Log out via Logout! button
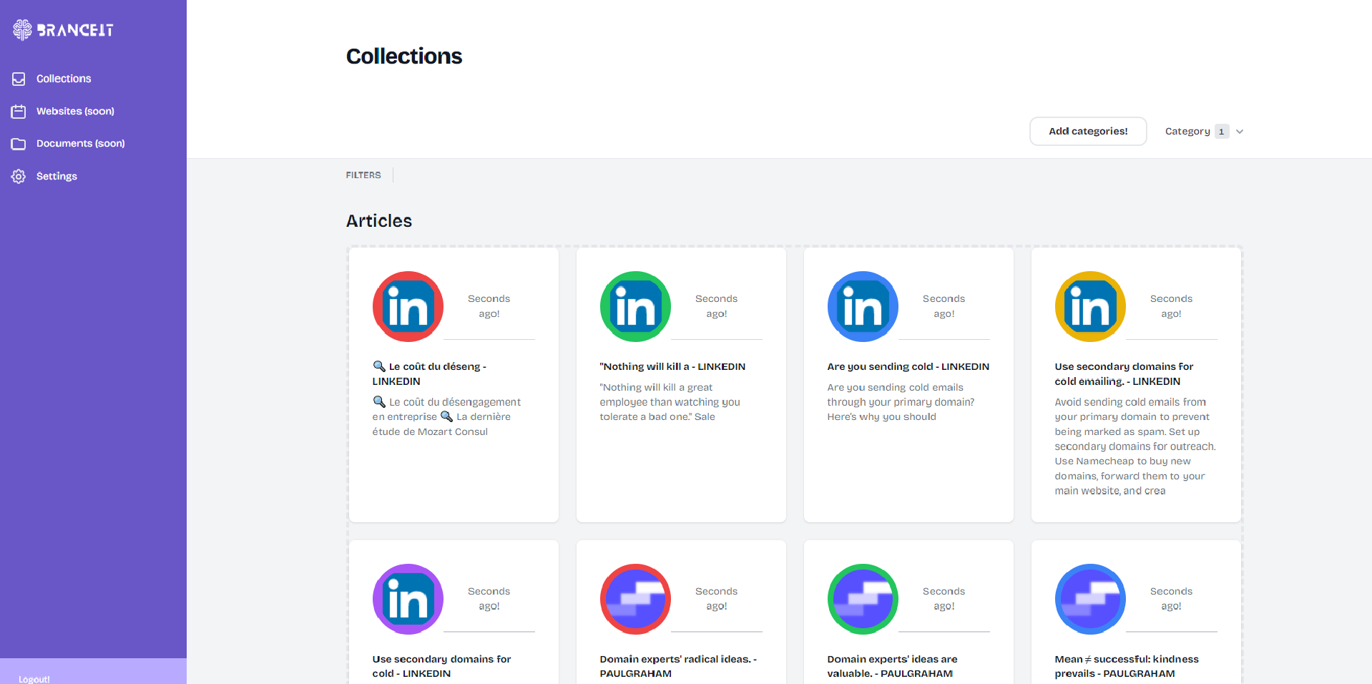 tap(34, 678)
